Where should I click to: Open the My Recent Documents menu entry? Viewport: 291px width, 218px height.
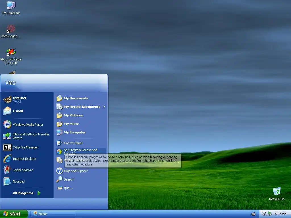click(81, 107)
